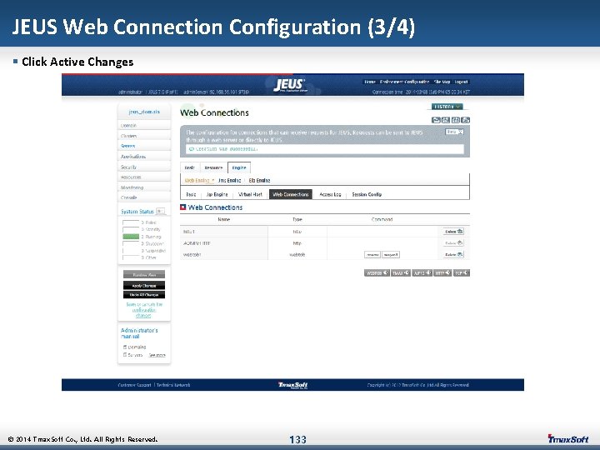
Task: Select the Web Connections sub-tab
Action: click(291, 194)
